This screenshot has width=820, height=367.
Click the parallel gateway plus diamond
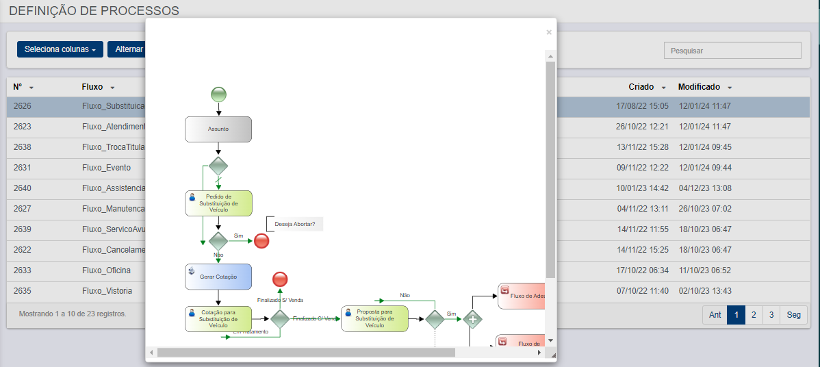[472, 319]
